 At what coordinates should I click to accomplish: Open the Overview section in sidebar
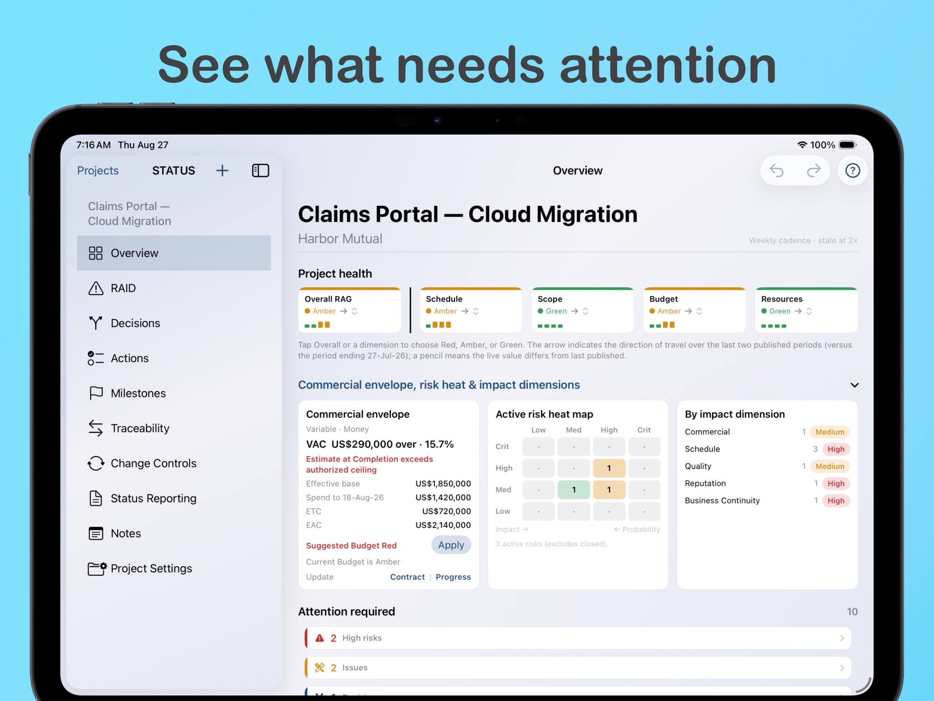(174, 253)
